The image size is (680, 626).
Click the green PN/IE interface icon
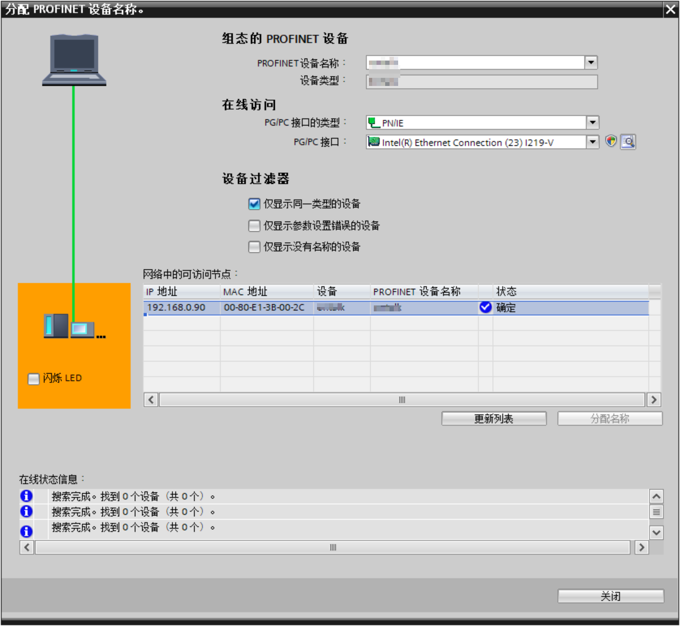tap(373, 122)
